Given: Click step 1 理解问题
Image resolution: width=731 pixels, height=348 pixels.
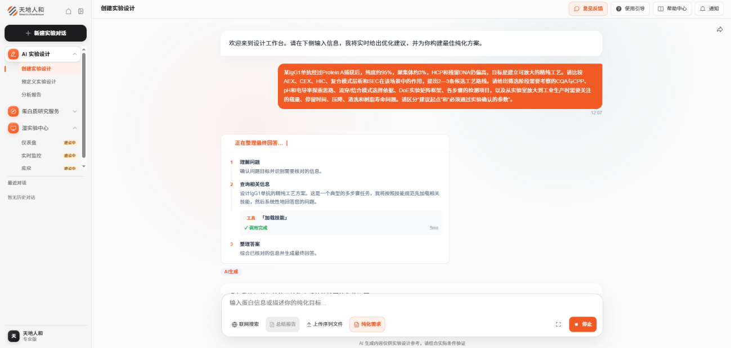Looking at the screenshot, I should (250, 162).
